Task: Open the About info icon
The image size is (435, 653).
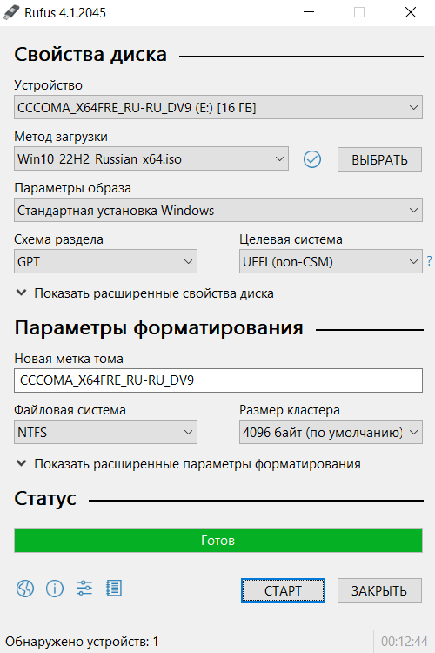Action: pos(55,589)
